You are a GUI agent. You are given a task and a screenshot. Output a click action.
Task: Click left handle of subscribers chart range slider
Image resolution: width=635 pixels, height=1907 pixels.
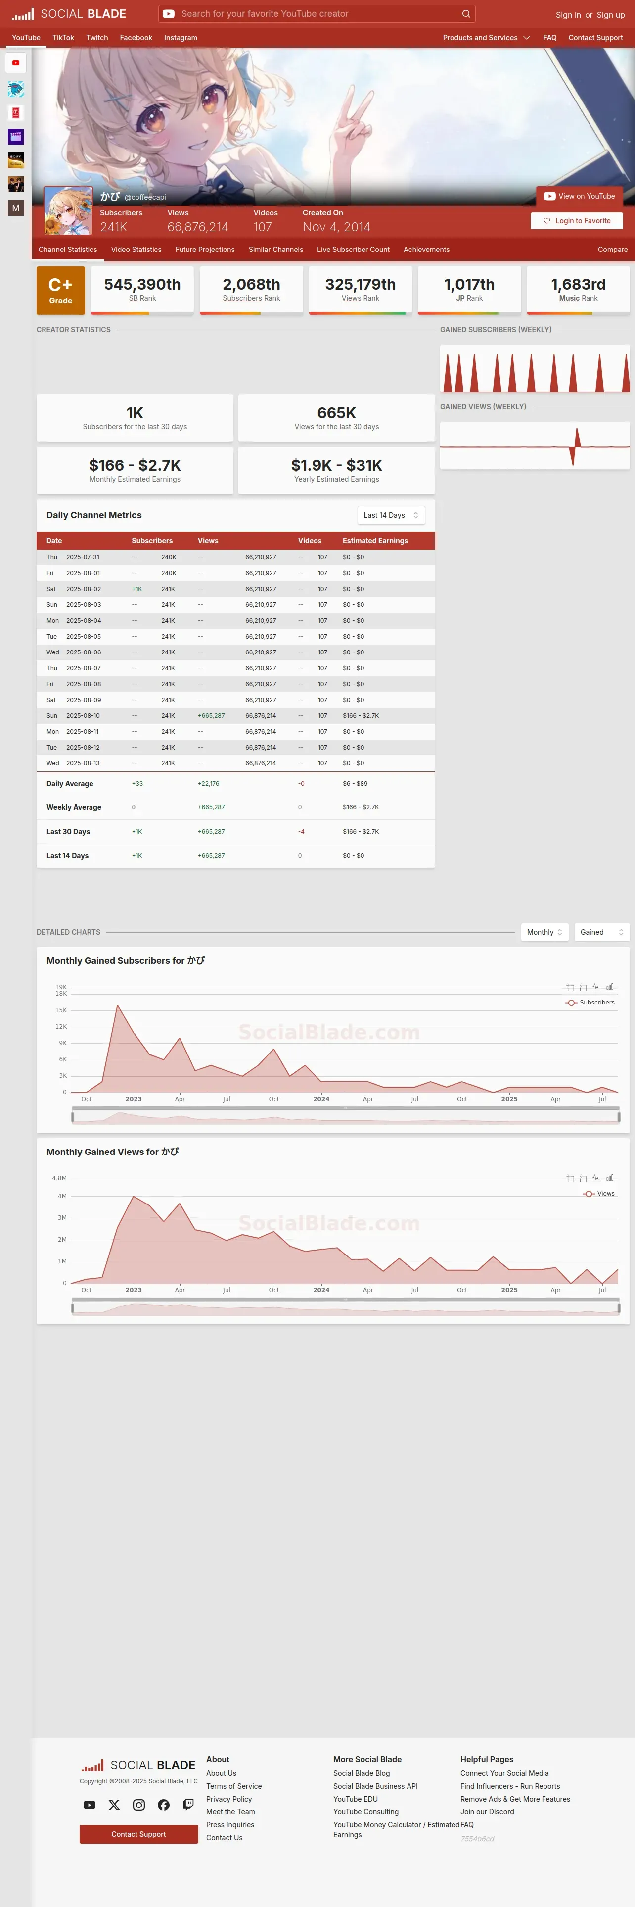(x=72, y=1117)
